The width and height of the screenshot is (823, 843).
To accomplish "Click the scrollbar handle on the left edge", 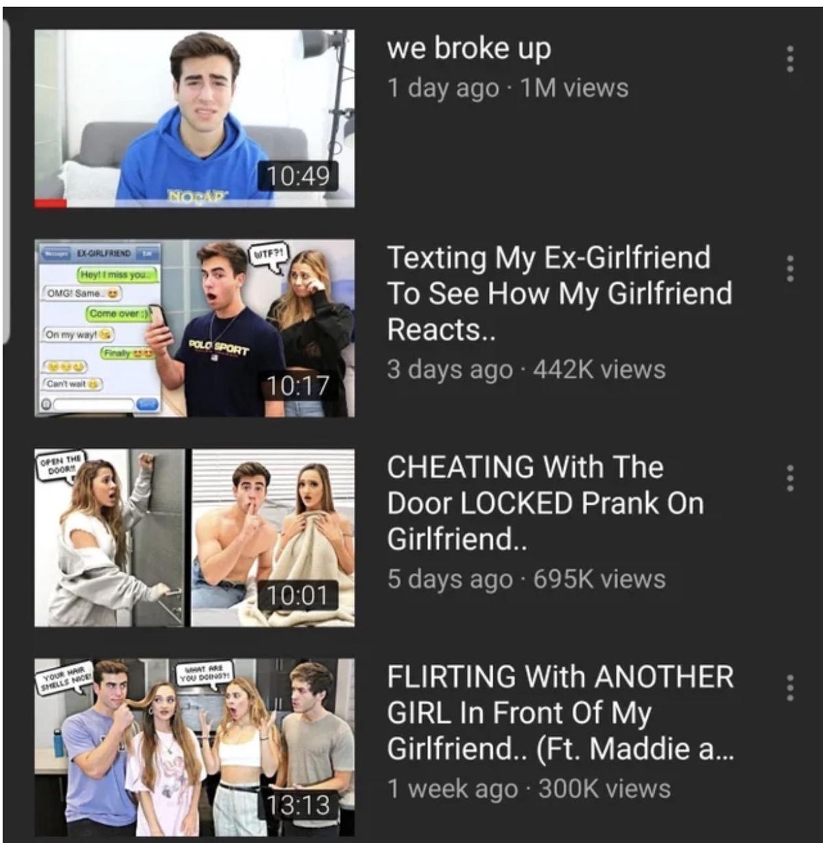I will click(5, 180).
